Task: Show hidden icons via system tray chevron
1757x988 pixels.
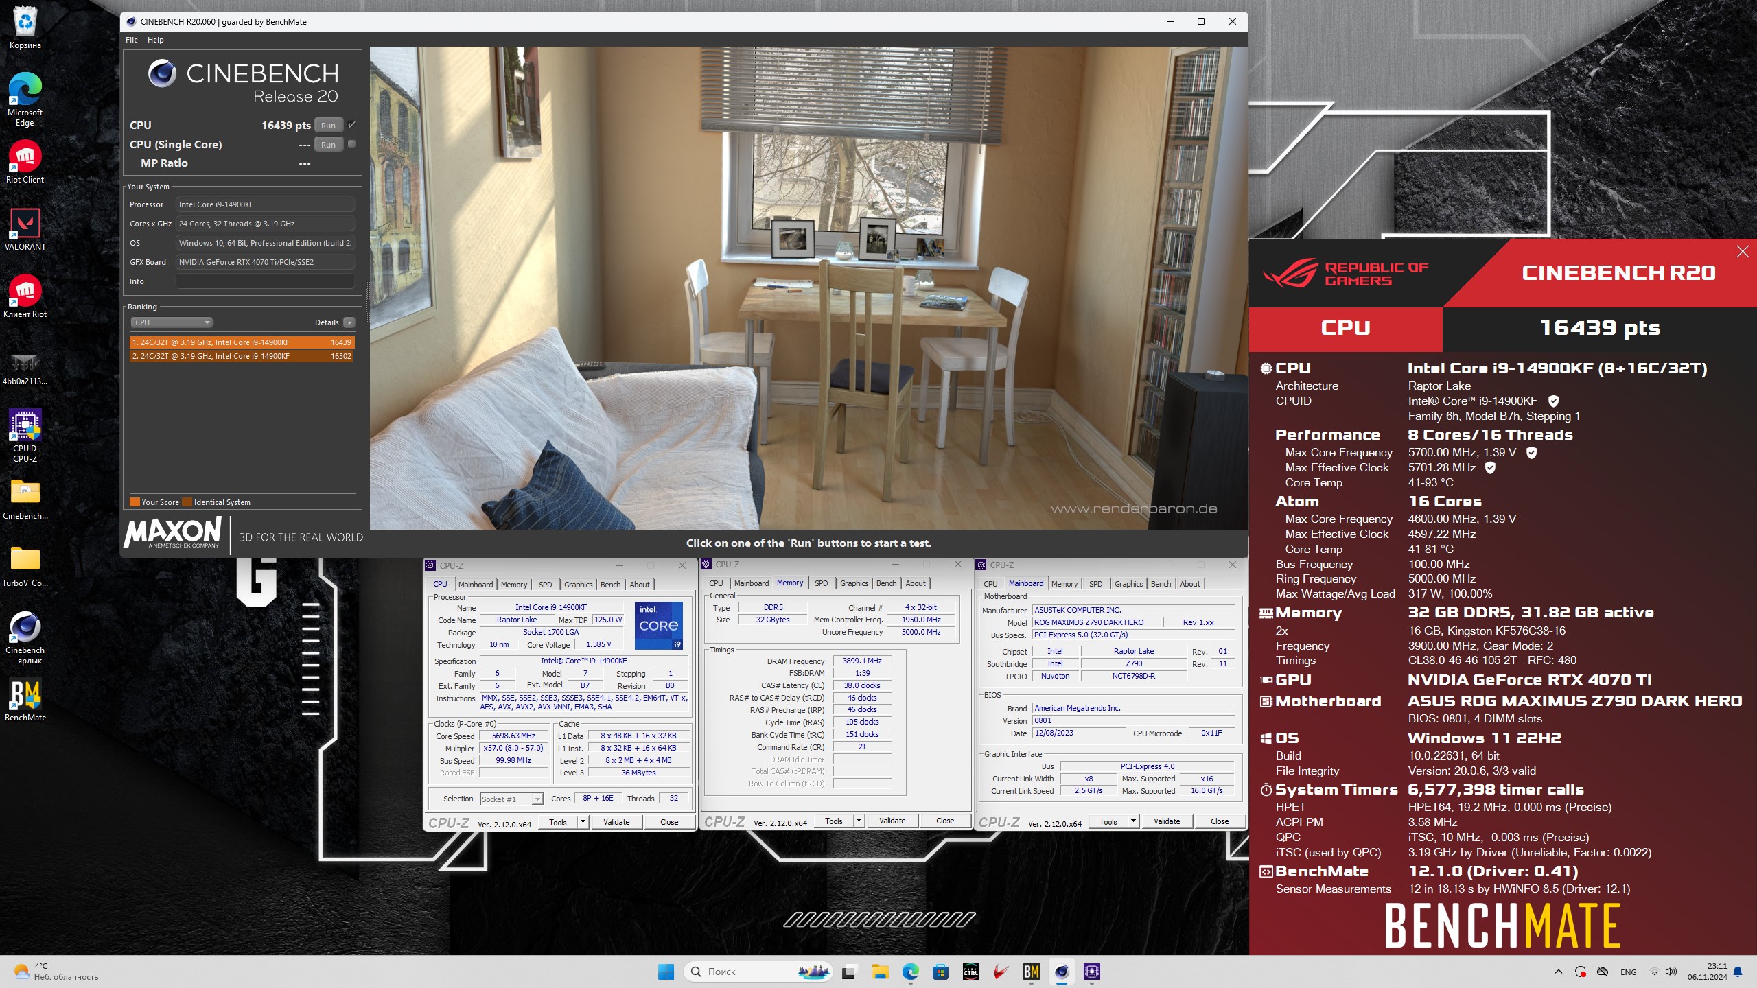Action: click(1558, 972)
